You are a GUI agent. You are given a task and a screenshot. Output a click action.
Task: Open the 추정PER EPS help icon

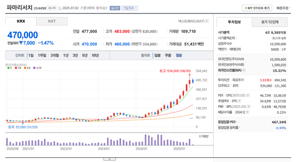tap(239, 101)
